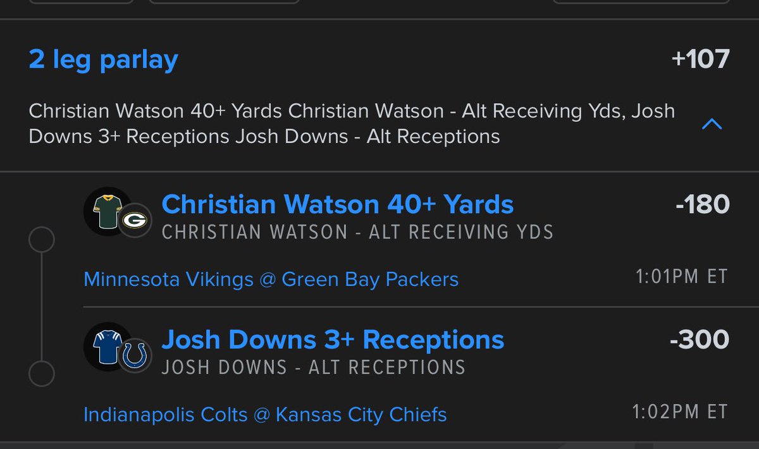Tap the parlay legs summary text

352,123
